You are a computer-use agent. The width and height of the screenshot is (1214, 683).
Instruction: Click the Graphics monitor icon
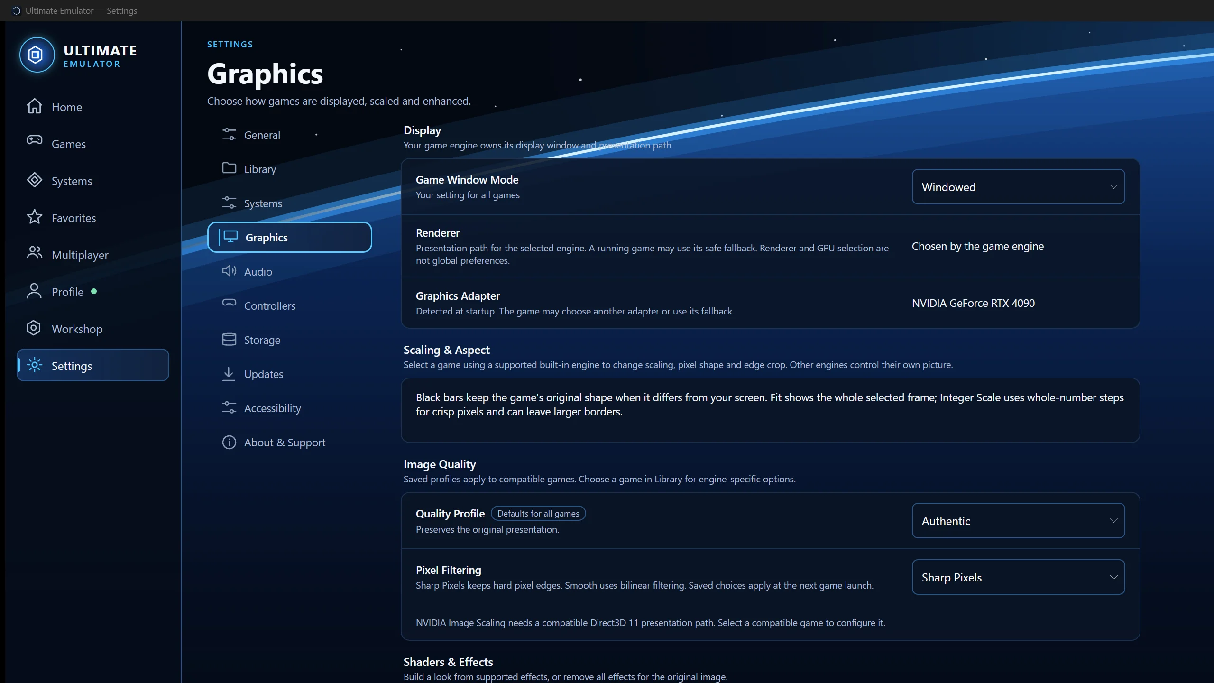[x=230, y=236]
